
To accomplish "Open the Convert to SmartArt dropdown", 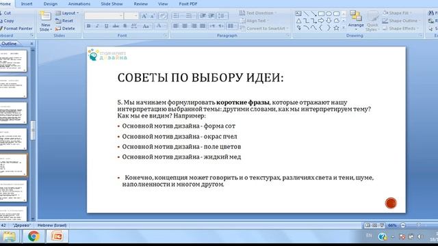I will (264, 28).
